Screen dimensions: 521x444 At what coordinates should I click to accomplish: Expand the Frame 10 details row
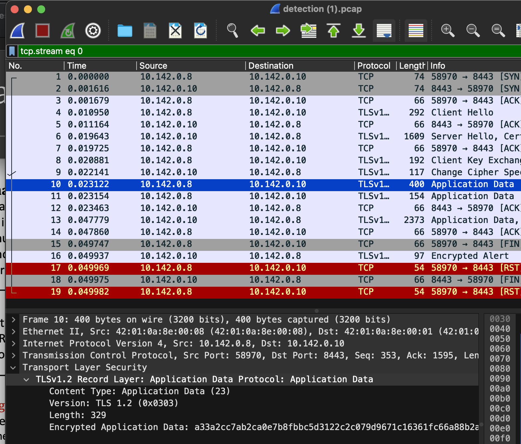pyautogui.click(x=14, y=320)
